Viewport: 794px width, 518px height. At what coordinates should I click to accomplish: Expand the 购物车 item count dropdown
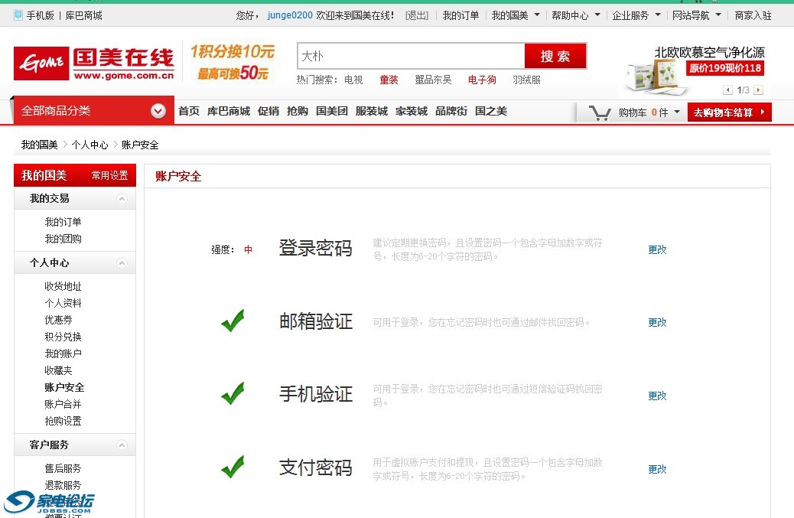click(677, 112)
